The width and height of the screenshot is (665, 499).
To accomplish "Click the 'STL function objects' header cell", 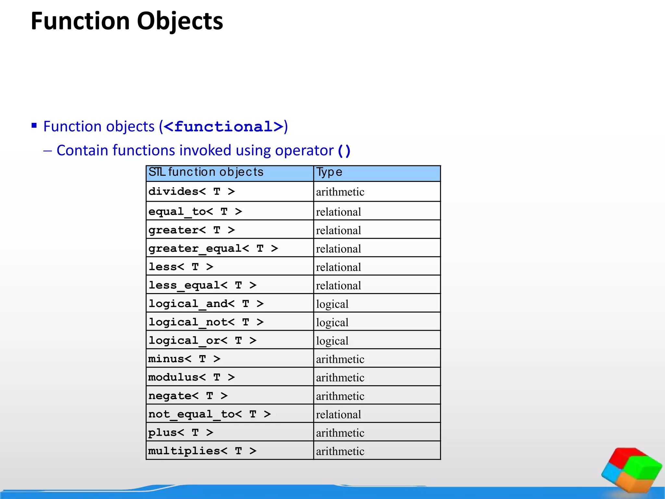I will click(x=230, y=173).
